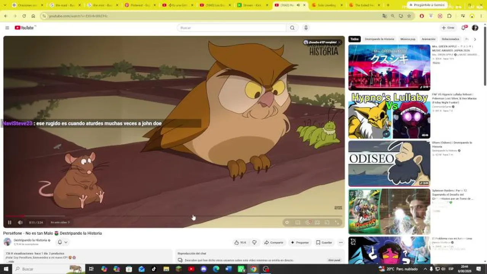Open Microsoft Word from the taskbar

point(228,269)
